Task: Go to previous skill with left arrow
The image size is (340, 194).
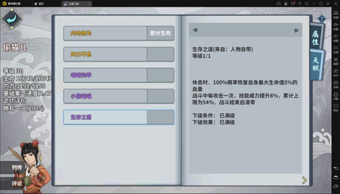Action: tap(195, 30)
